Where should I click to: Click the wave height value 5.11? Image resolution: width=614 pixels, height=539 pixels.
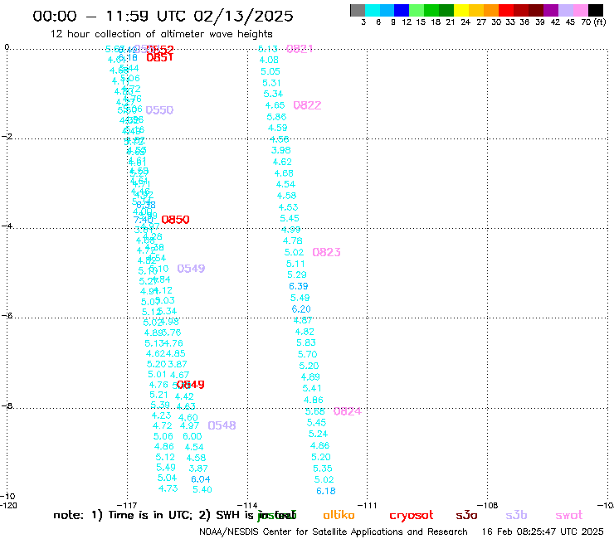295,264
